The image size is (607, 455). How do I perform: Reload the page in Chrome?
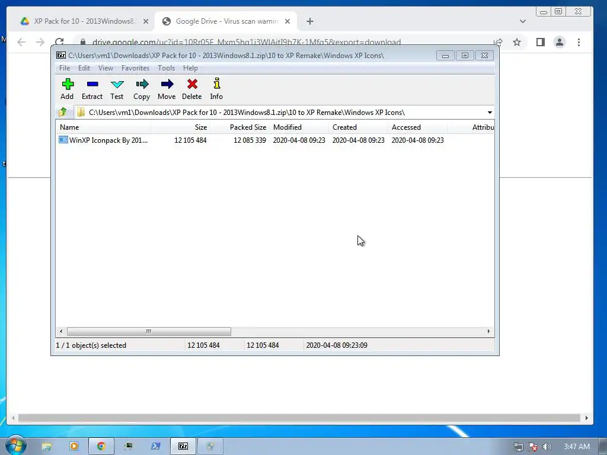(59, 42)
